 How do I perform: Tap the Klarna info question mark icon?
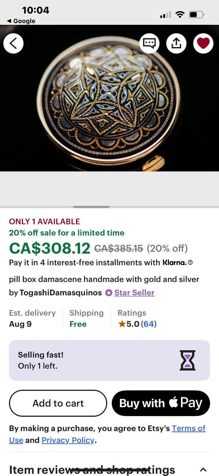(x=190, y=263)
